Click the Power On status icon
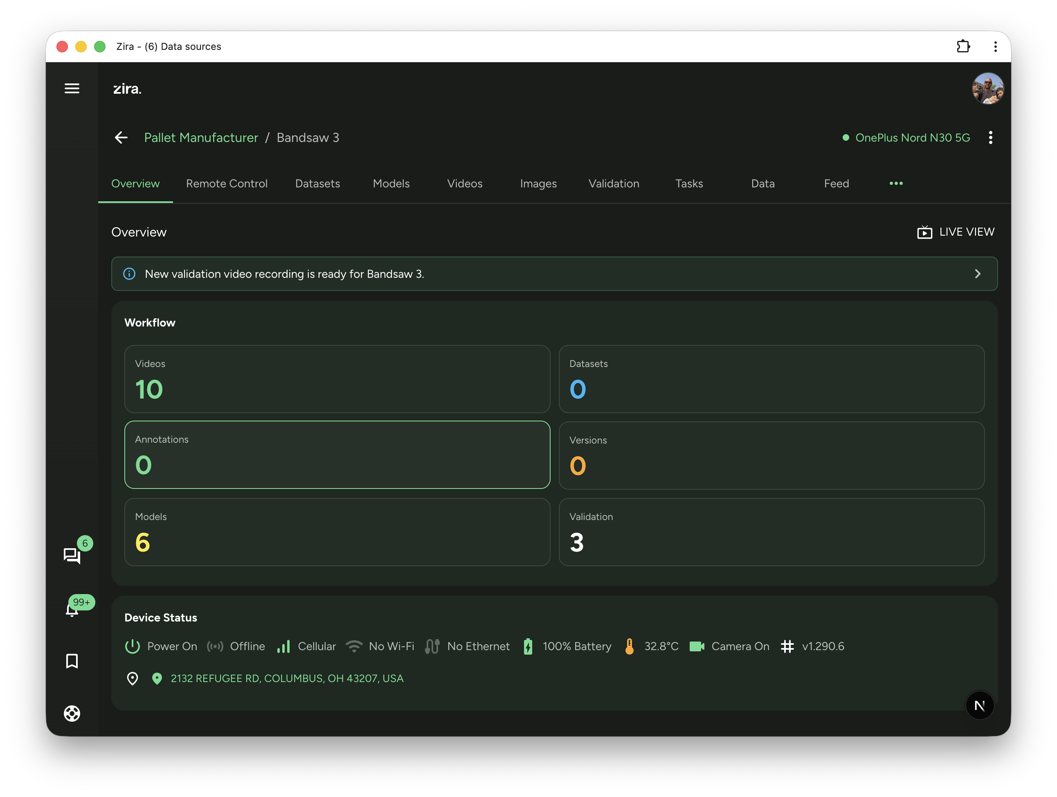The image size is (1057, 797). coord(133,646)
